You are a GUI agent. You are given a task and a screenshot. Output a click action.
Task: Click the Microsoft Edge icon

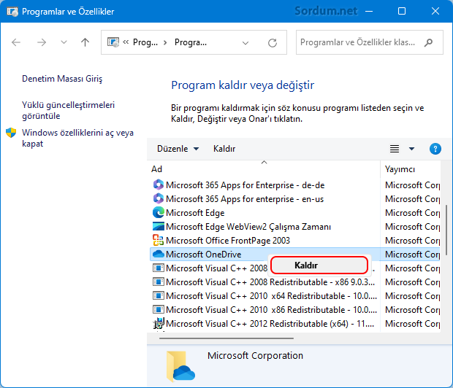coord(159,213)
